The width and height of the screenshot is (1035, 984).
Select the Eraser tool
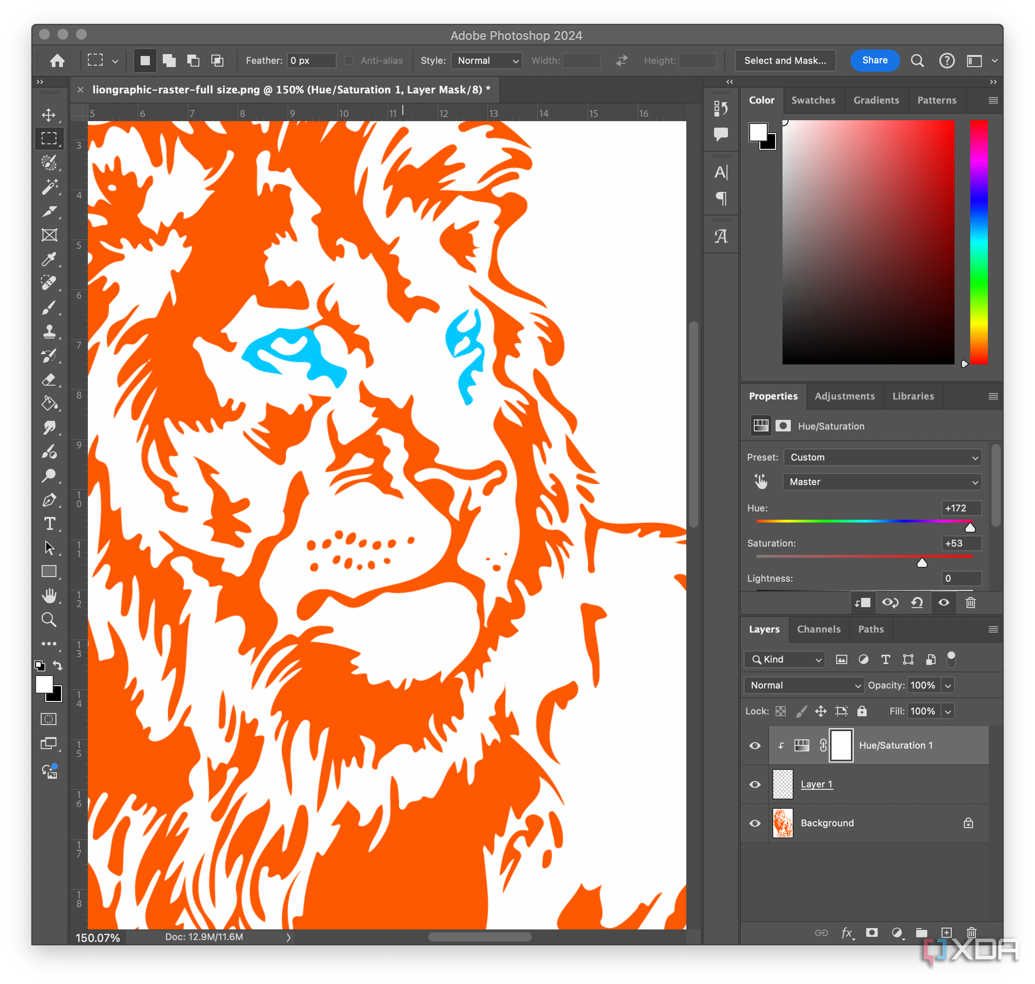[x=49, y=379]
